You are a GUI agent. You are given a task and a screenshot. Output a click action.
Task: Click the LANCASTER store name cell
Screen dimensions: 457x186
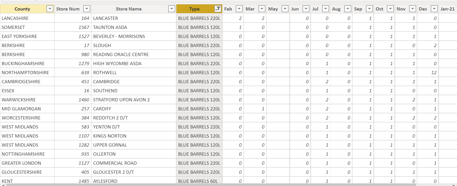click(x=134, y=18)
